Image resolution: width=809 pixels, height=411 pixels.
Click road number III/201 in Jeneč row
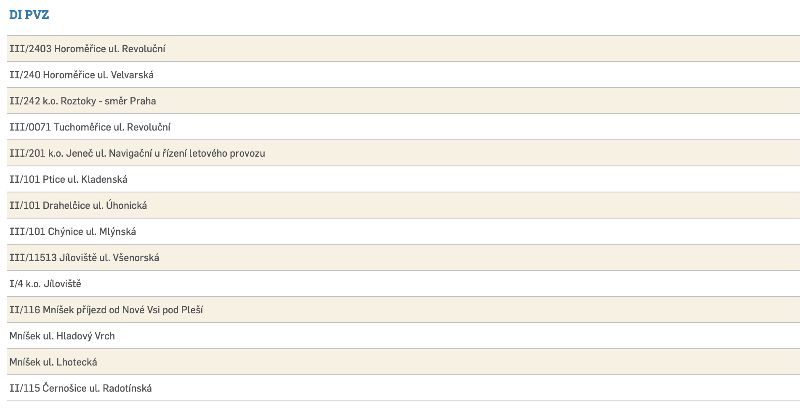pos(27,153)
